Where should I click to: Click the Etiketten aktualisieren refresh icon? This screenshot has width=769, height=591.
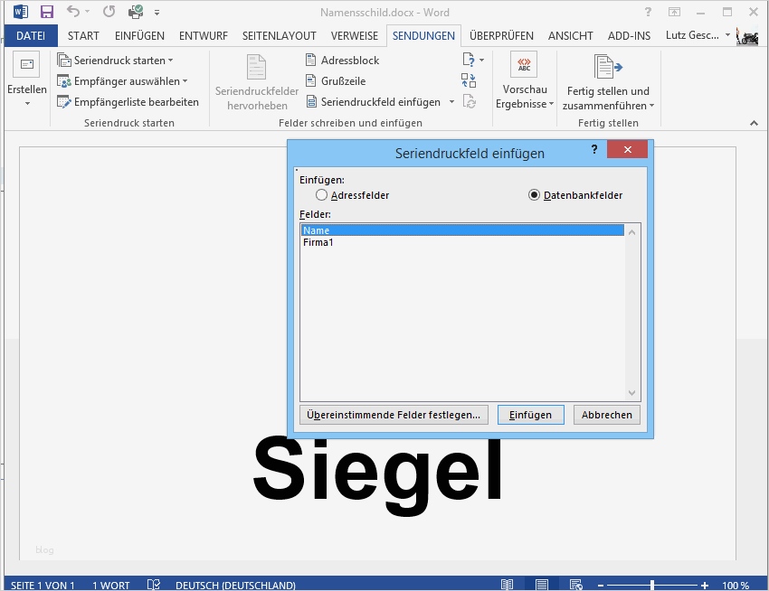470,101
